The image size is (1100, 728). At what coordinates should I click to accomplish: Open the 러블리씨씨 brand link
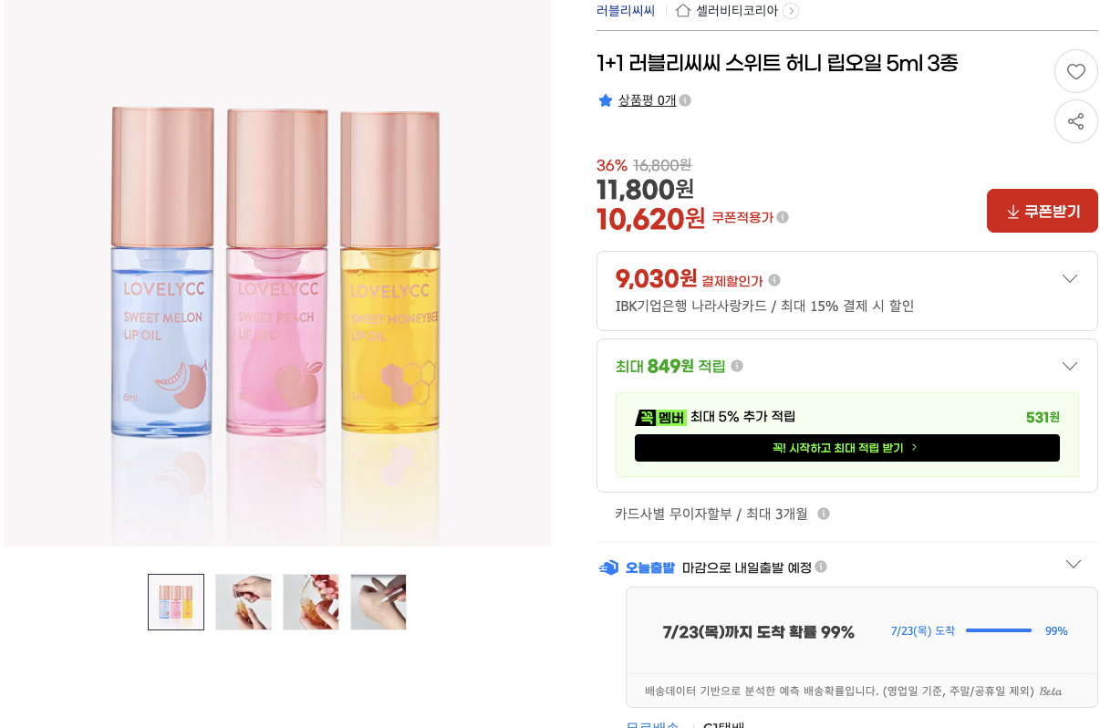tap(626, 11)
